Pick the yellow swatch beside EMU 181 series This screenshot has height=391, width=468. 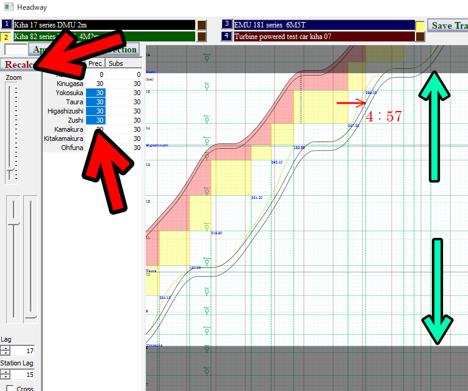pos(420,26)
